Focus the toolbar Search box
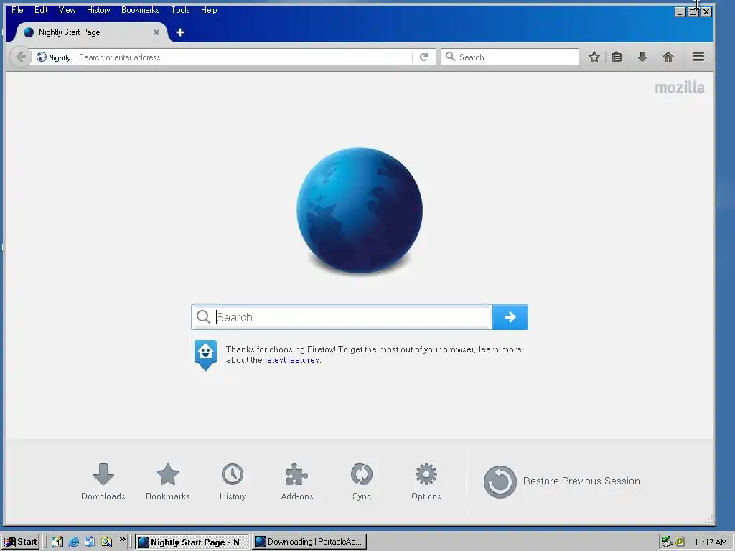 pos(510,57)
